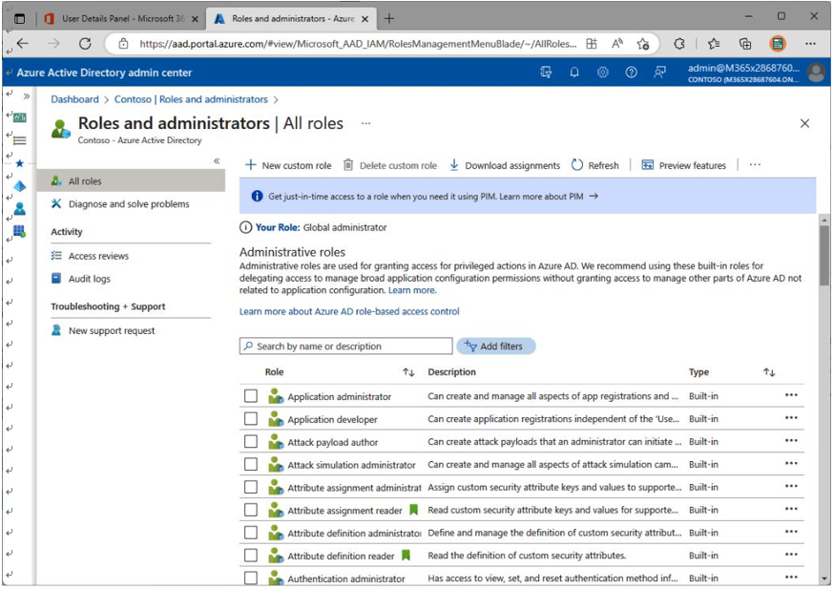
Task: Click New custom role
Action: 288,165
